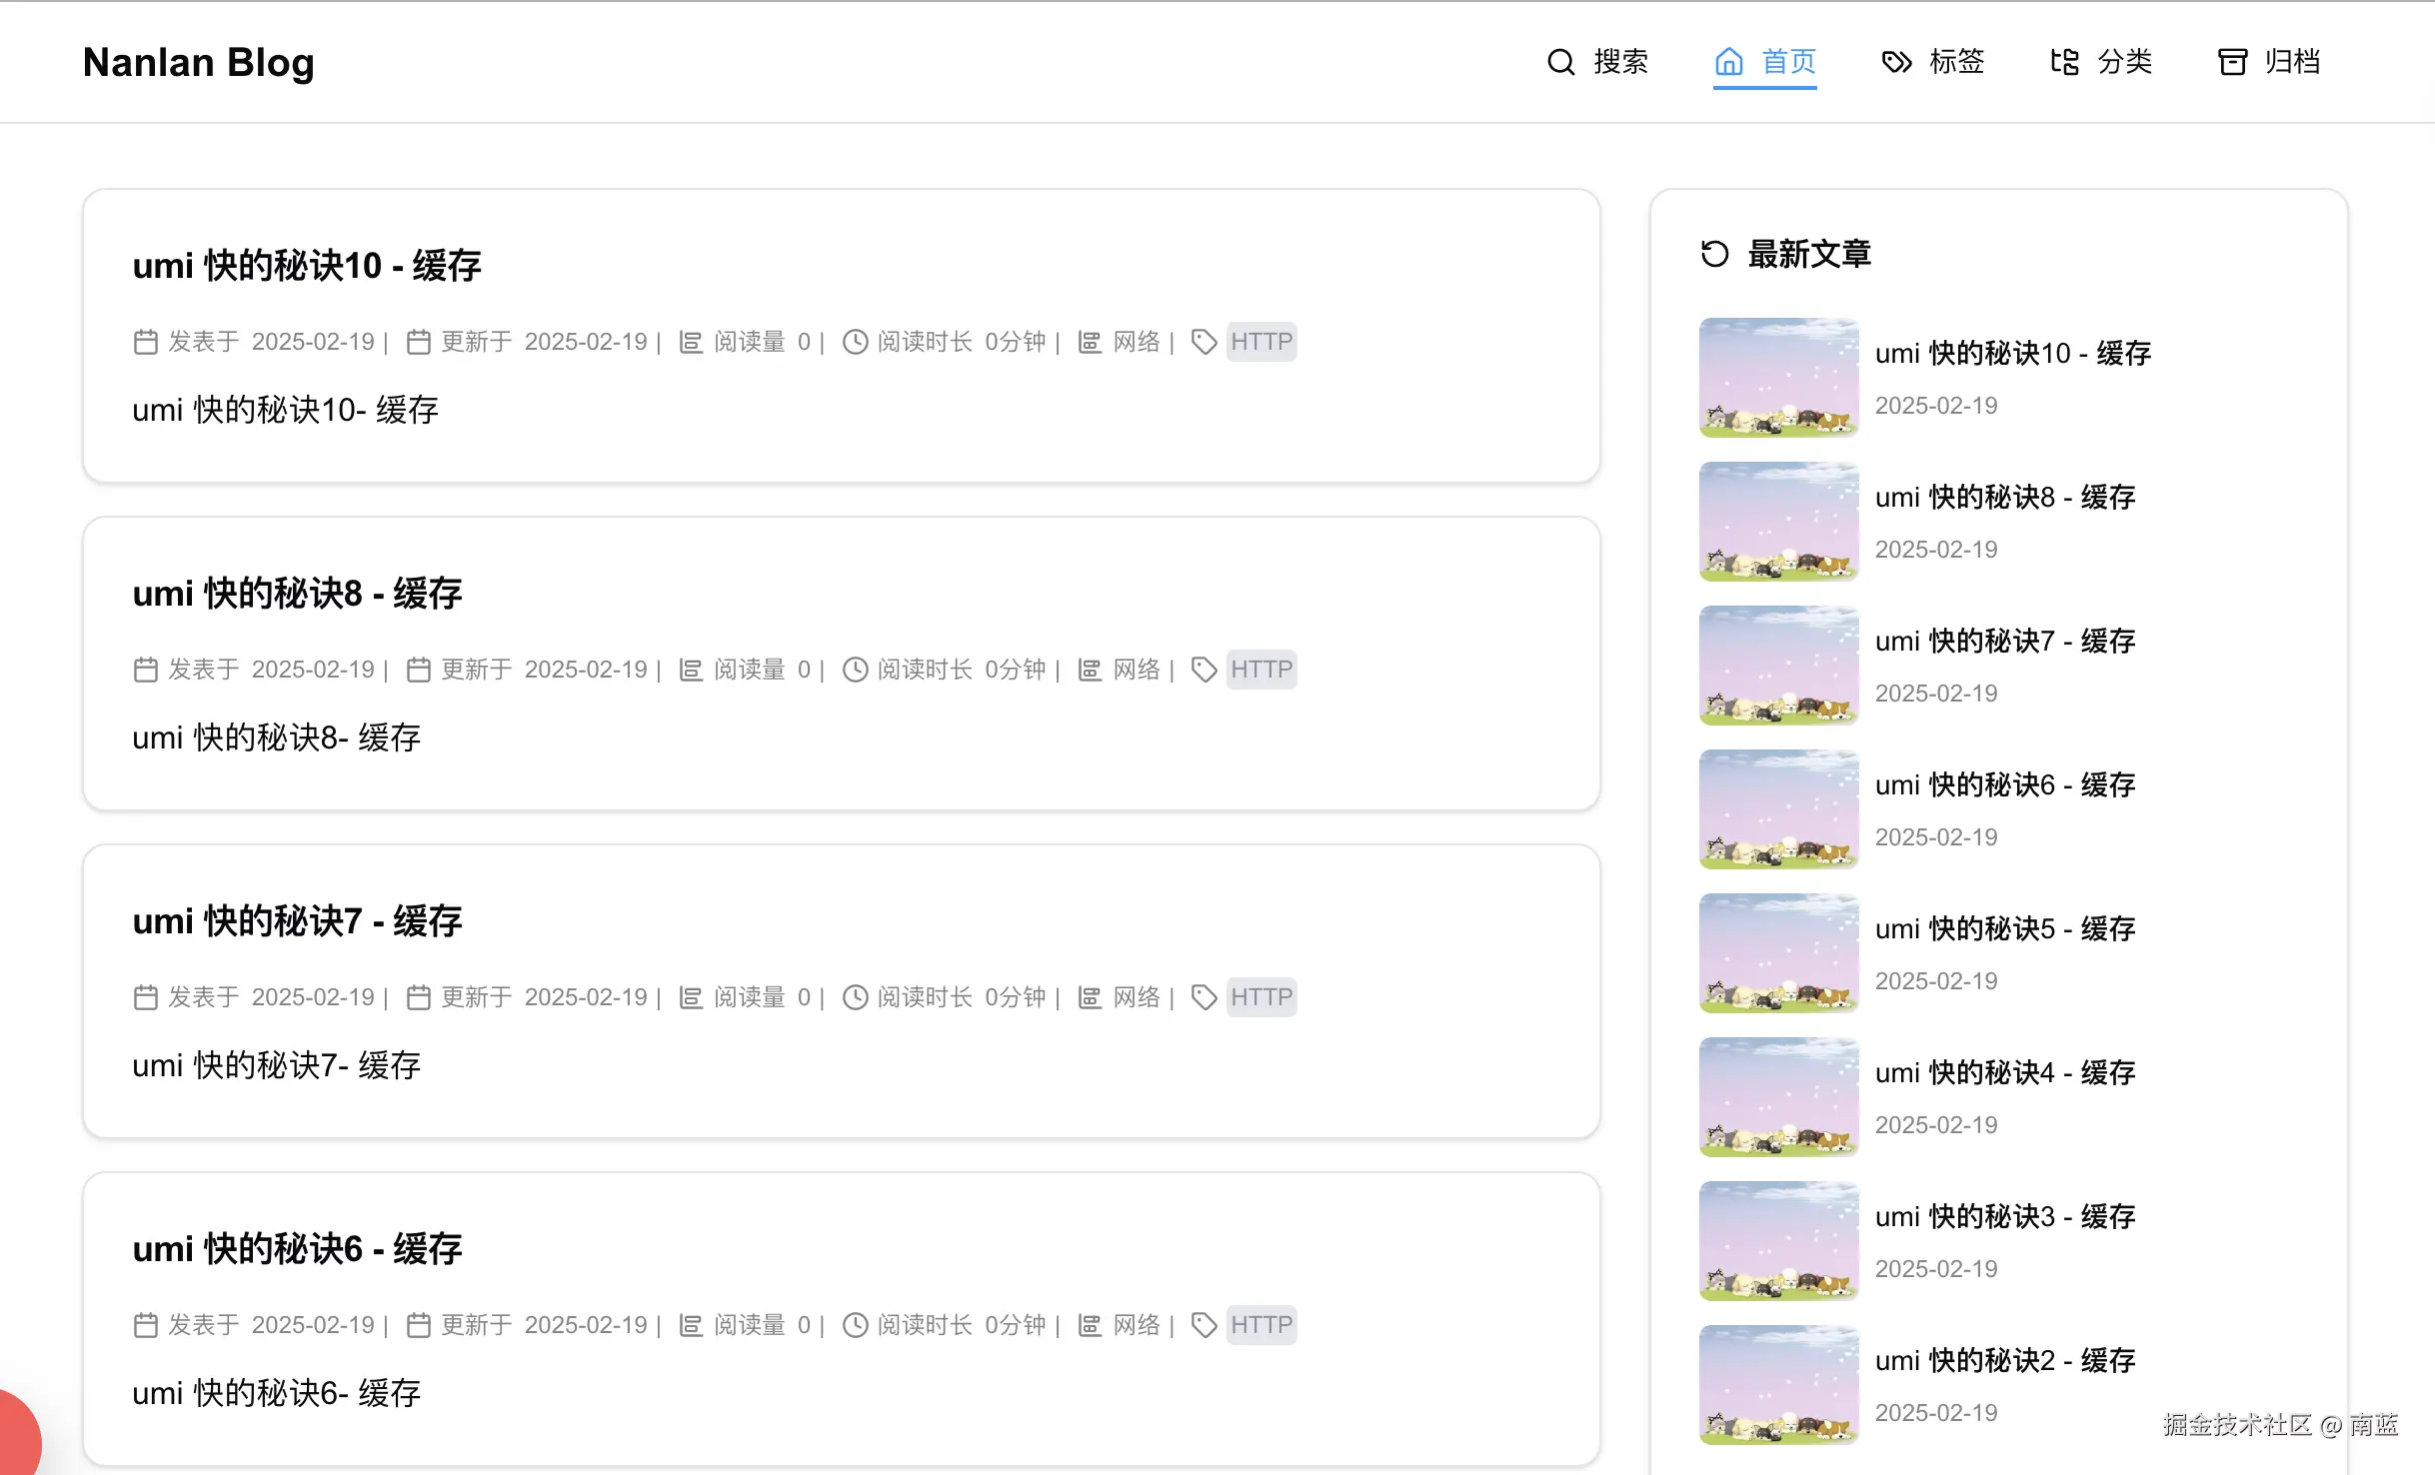Screen dimensions: 2435x1475
Task: Click the tags icon in header
Action: (1896, 62)
